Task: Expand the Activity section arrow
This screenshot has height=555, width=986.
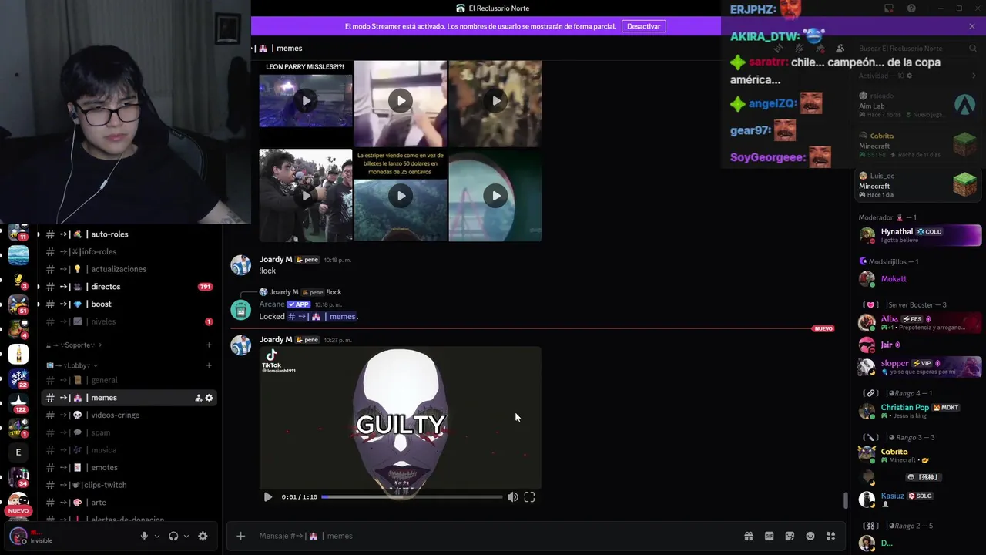Action: [x=974, y=76]
